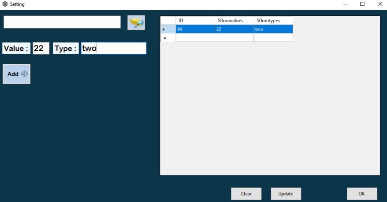
Task: Click the Add button with arrow
Action: tap(16, 74)
